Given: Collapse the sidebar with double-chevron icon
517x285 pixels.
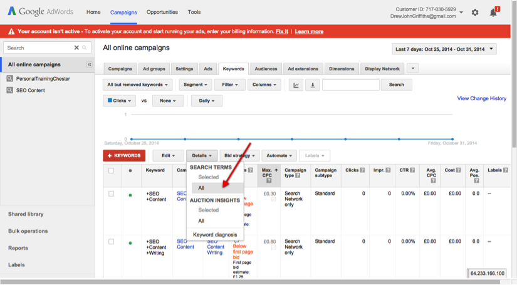Looking at the screenshot, I should [x=90, y=65].
